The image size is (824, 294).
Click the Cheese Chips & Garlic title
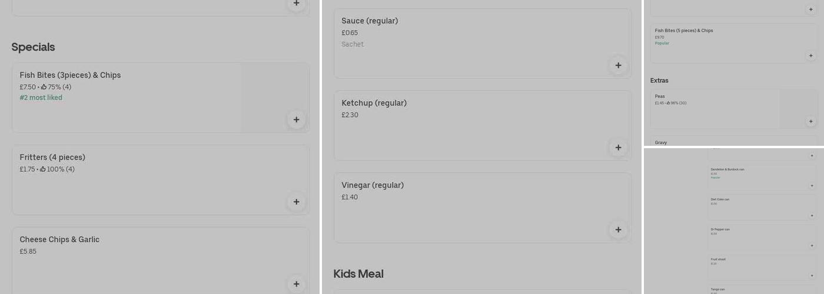tap(59, 240)
